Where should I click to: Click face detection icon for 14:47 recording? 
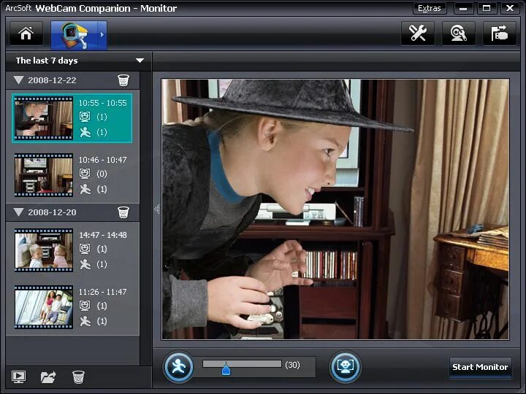[85, 249]
